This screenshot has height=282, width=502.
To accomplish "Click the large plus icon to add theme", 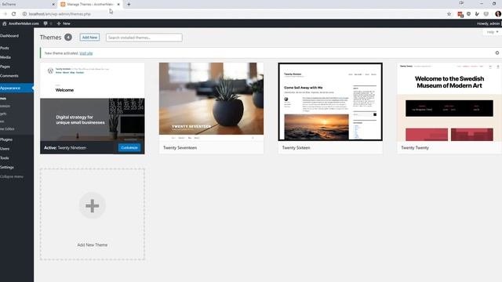I will coord(93,205).
